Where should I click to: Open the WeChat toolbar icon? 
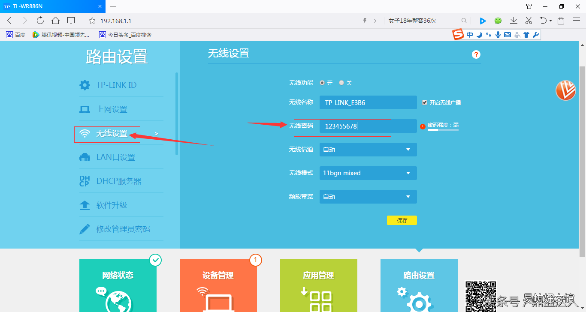[498, 21]
